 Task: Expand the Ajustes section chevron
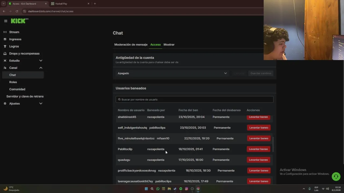coord(41,103)
